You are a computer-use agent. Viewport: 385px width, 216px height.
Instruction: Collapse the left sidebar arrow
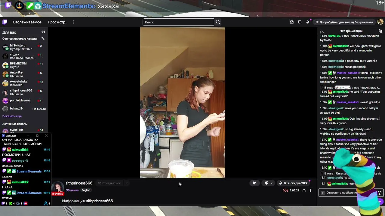(x=43, y=32)
